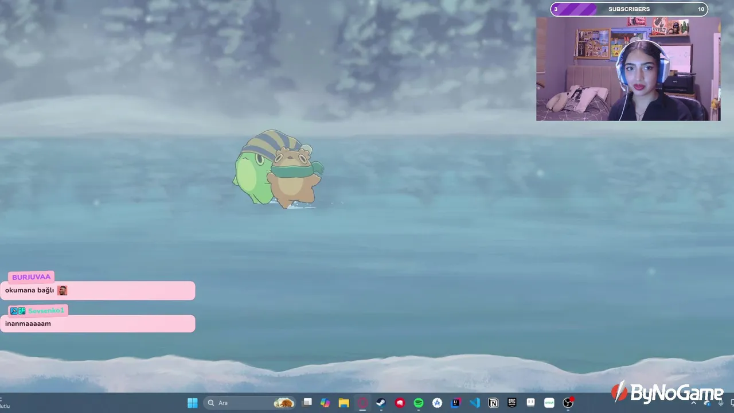This screenshot has width=734, height=413.
Task: Launch Copilot from the taskbar
Action: pos(325,403)
